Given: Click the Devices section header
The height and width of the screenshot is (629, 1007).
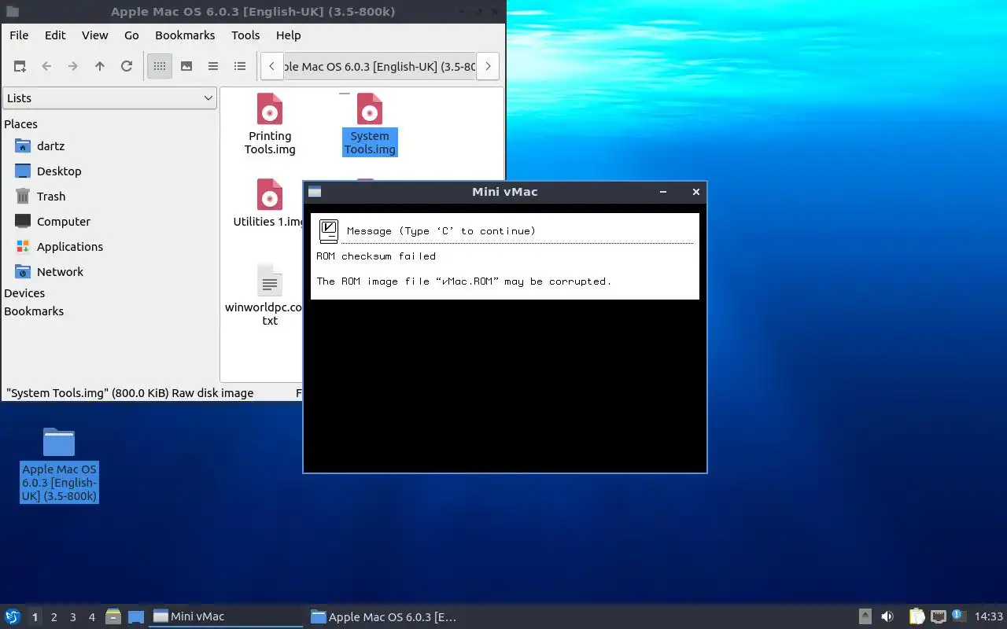Looking at the screenshot, I should pyautogui.click(x=24, y=293).
